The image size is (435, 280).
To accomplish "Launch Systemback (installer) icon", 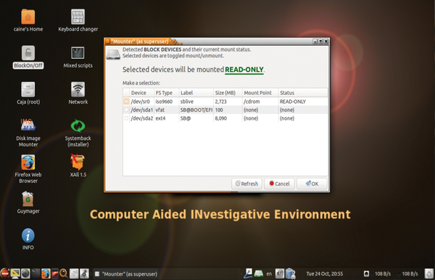I will (78, 125).
